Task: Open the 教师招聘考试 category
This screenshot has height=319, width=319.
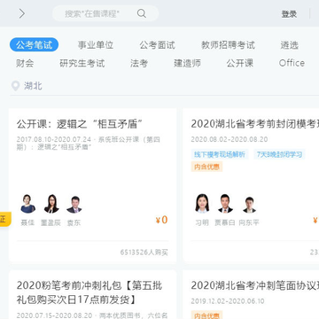Action: tap(228, 45)
